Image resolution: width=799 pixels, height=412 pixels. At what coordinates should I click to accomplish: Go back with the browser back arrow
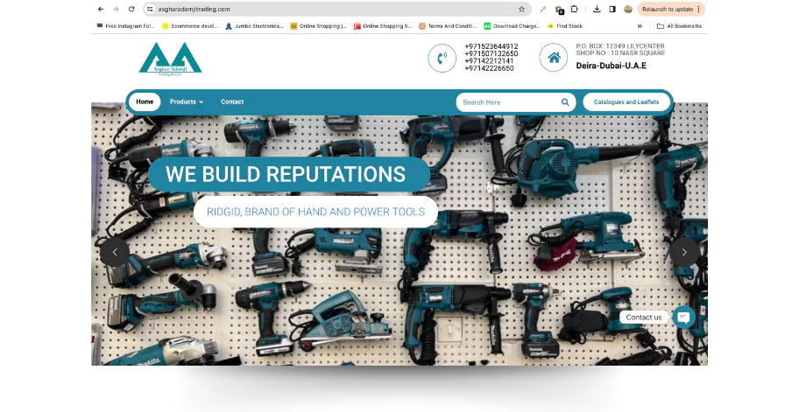point(101,9)
